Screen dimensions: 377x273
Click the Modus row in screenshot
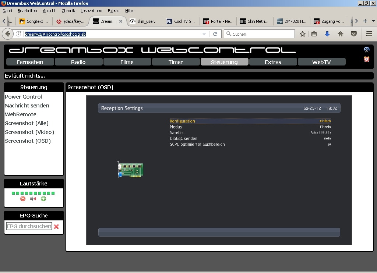click(250, 127)
